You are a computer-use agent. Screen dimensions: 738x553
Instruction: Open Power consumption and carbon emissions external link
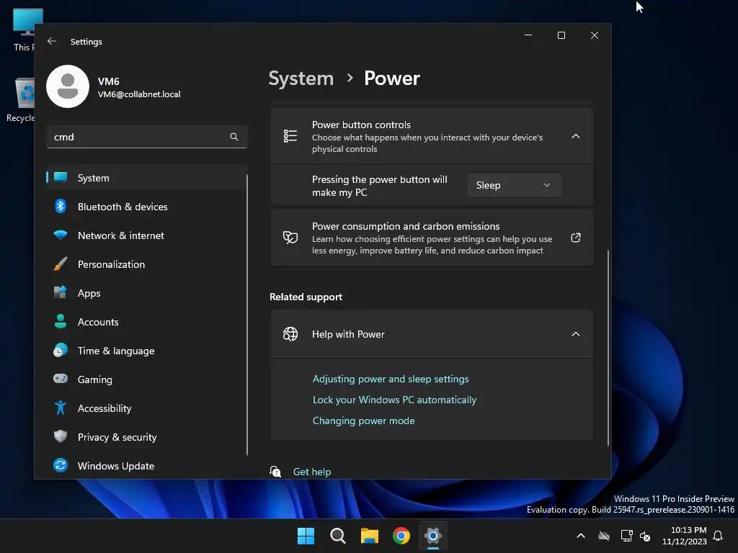[576, 238]
